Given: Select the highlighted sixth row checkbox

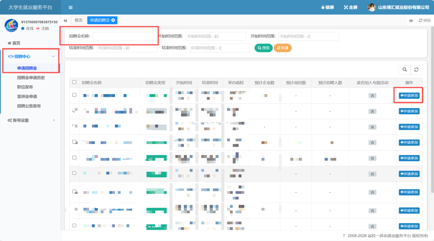Looking at the screenshot, I should (74, 173).
